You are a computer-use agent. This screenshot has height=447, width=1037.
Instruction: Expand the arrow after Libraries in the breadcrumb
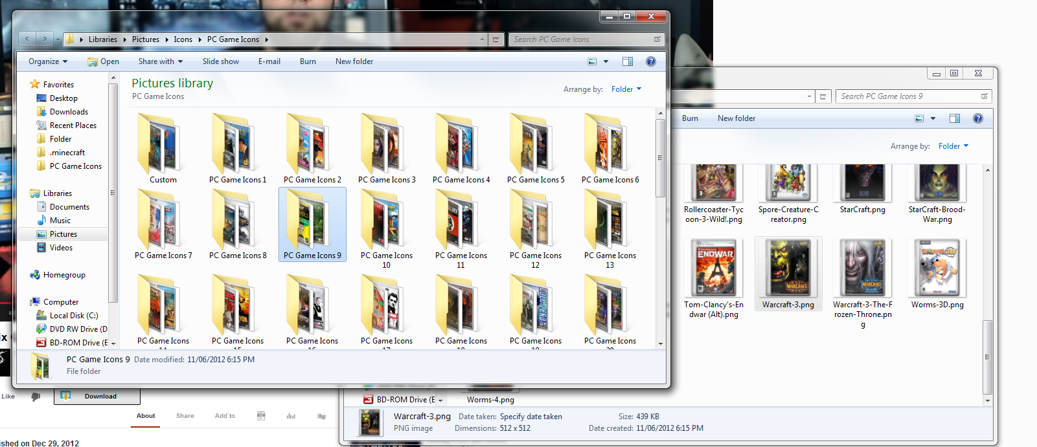pyautogui.click(x=124, y=39)
